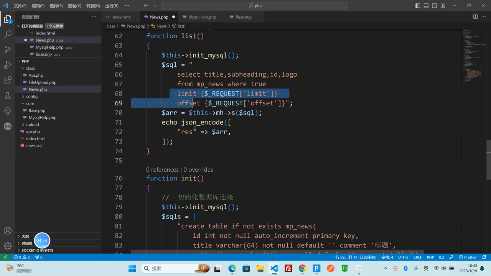Open File Explorer from taskbar
This screenshot has height=276, width=491.
260,268
